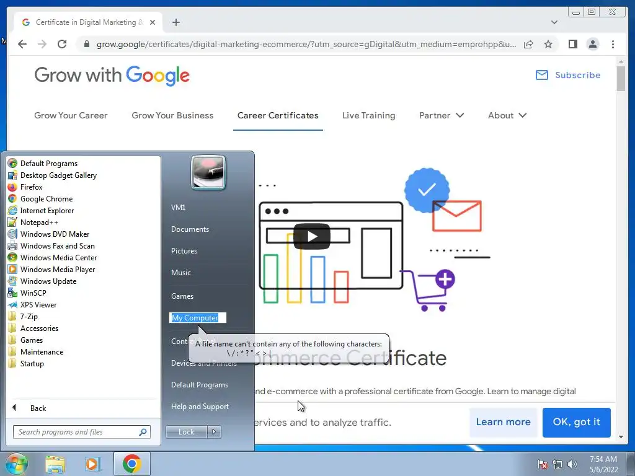
Task: Click the search magnifier icon in Start menu
Action: [143, 432]
